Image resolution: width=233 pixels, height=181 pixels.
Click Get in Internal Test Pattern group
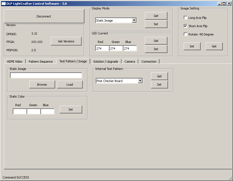coord(159,76)
